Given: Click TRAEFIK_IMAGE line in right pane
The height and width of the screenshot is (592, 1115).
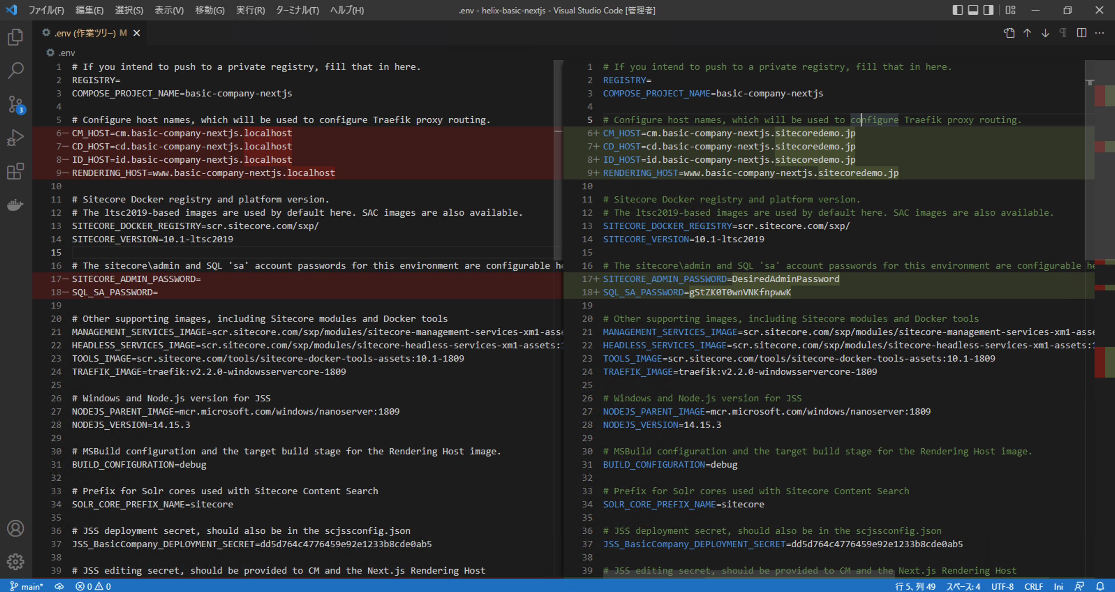Looking at the screenshot, I should coord(740,371).
